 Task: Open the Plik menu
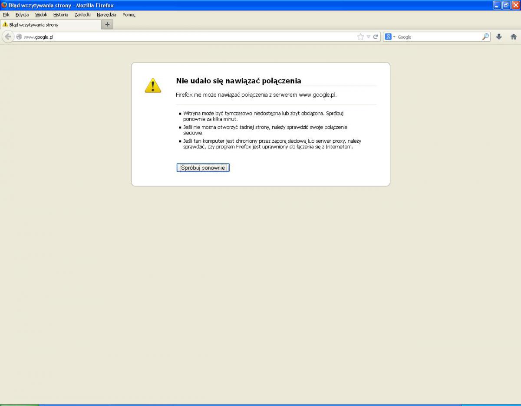pyautogui.click(x=6, y=15)
